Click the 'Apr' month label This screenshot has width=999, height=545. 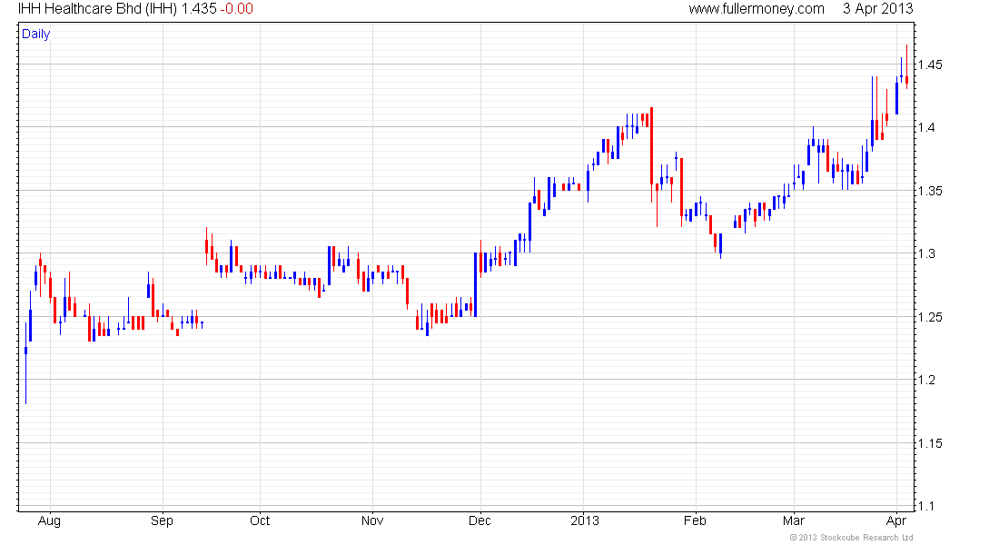pyautogui.click(x=896, y=520)
